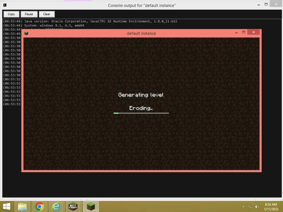Image resolution: width=283 pixels, height=212 pixels.
Task: Open the network status tray icon
Action: tap(250, 207)
